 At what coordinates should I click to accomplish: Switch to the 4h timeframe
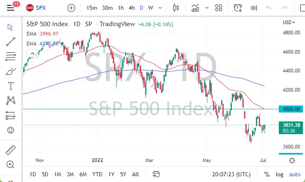132,8
